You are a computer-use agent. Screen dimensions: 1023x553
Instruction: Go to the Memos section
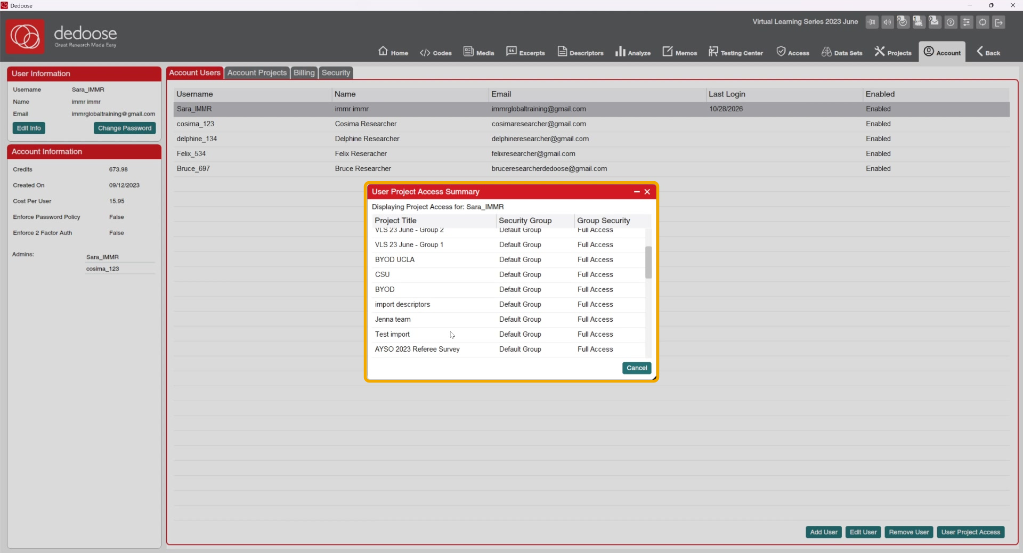[679, 52]
